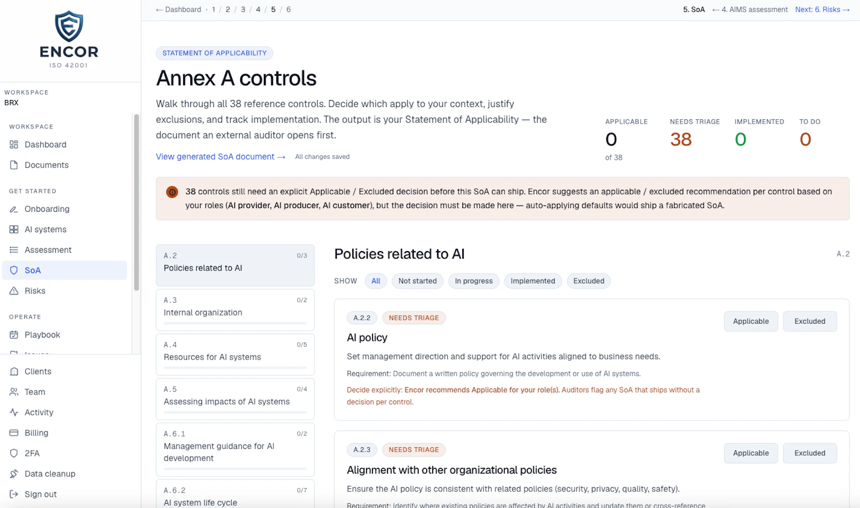860x508 pixels.
Task: Go back to 4. AIMS assessment
Action: [x=750, y=10]
